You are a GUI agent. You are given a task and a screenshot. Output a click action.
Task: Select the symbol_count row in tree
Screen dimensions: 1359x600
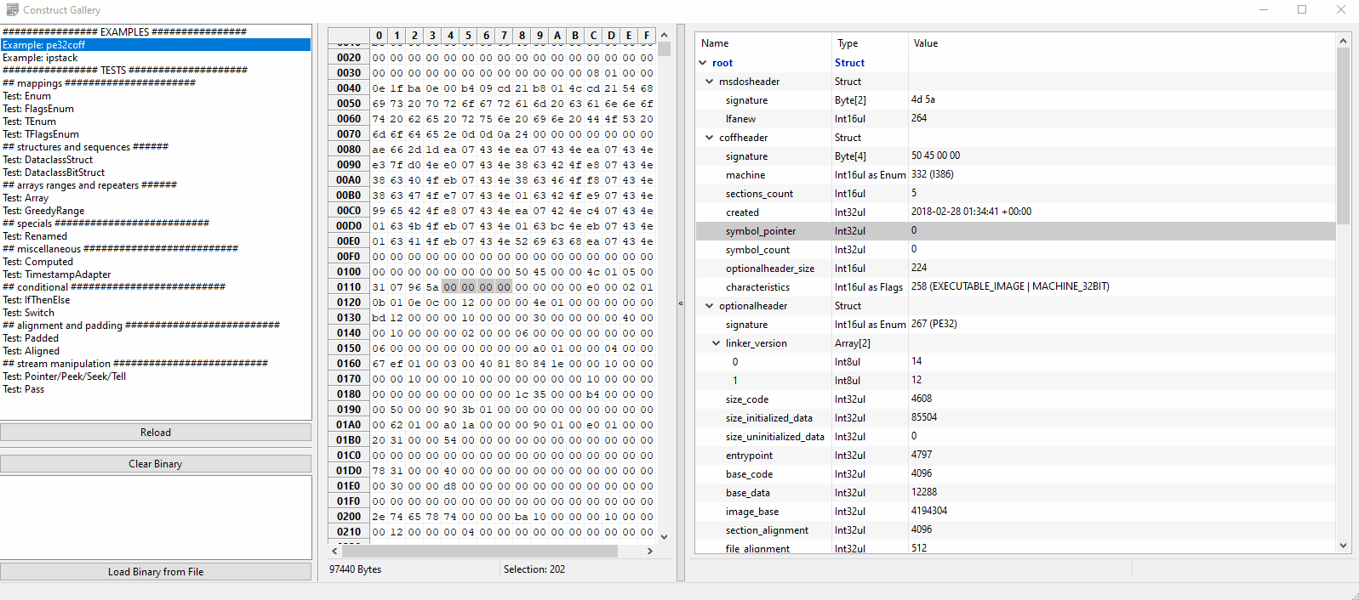click(x=757, y=250)
